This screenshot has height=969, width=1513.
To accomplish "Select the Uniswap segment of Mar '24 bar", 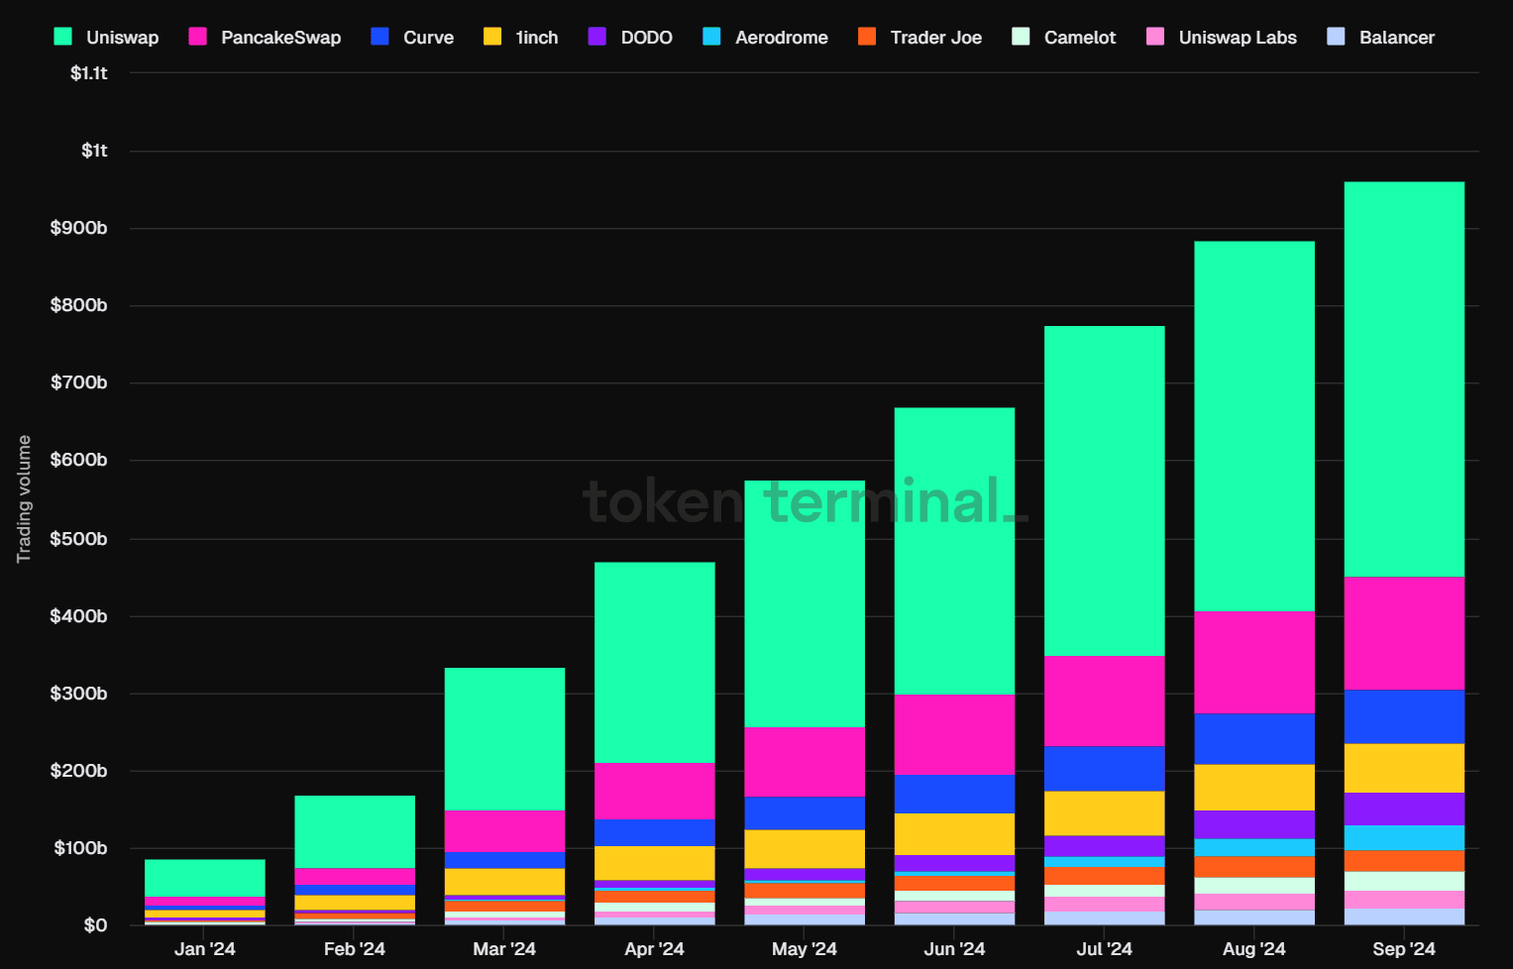I will 505,739.
